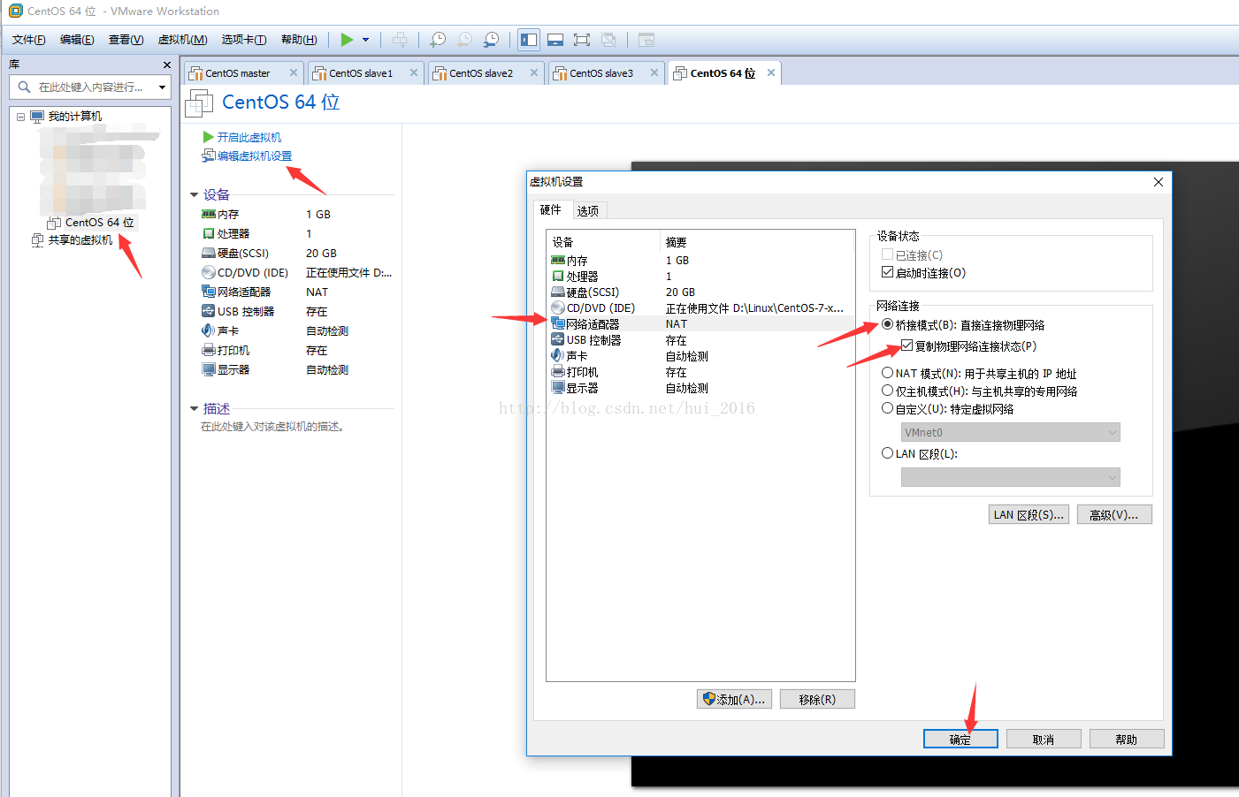Click the 移除(R) button
Viewport: 1239px width, 797px height.
pos(817,699)
